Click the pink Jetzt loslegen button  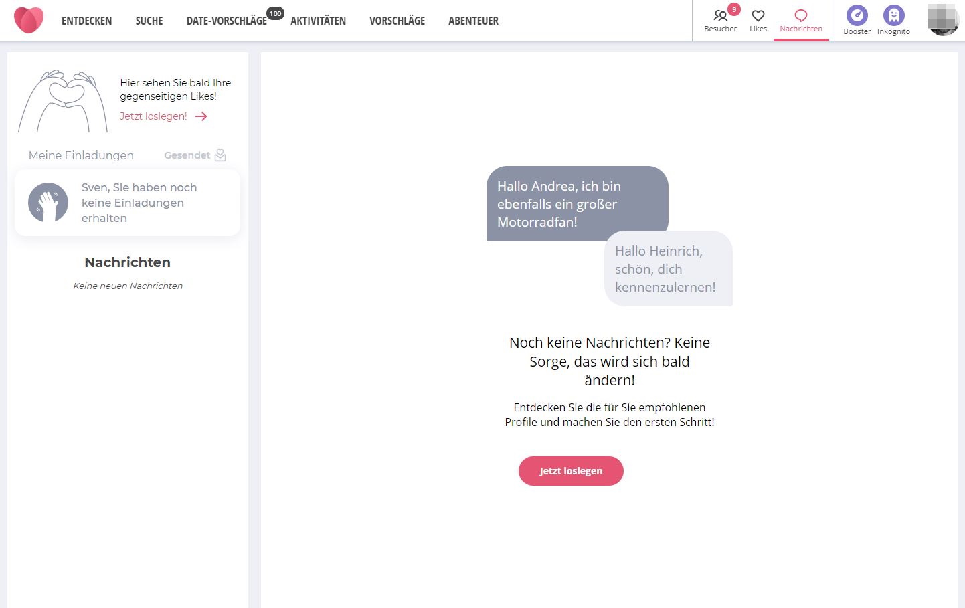tap(571, 471)
